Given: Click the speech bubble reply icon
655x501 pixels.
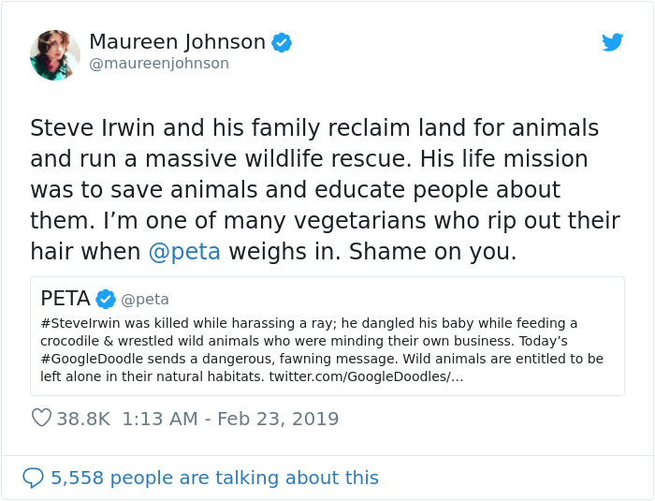Looking at the screenshot, I should [33, 478].
